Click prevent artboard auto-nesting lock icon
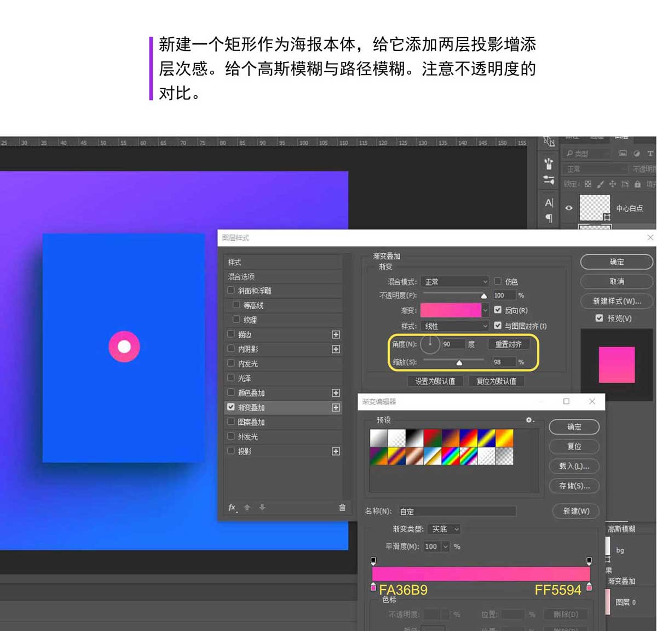657x631 pixels. click(625, 184)
